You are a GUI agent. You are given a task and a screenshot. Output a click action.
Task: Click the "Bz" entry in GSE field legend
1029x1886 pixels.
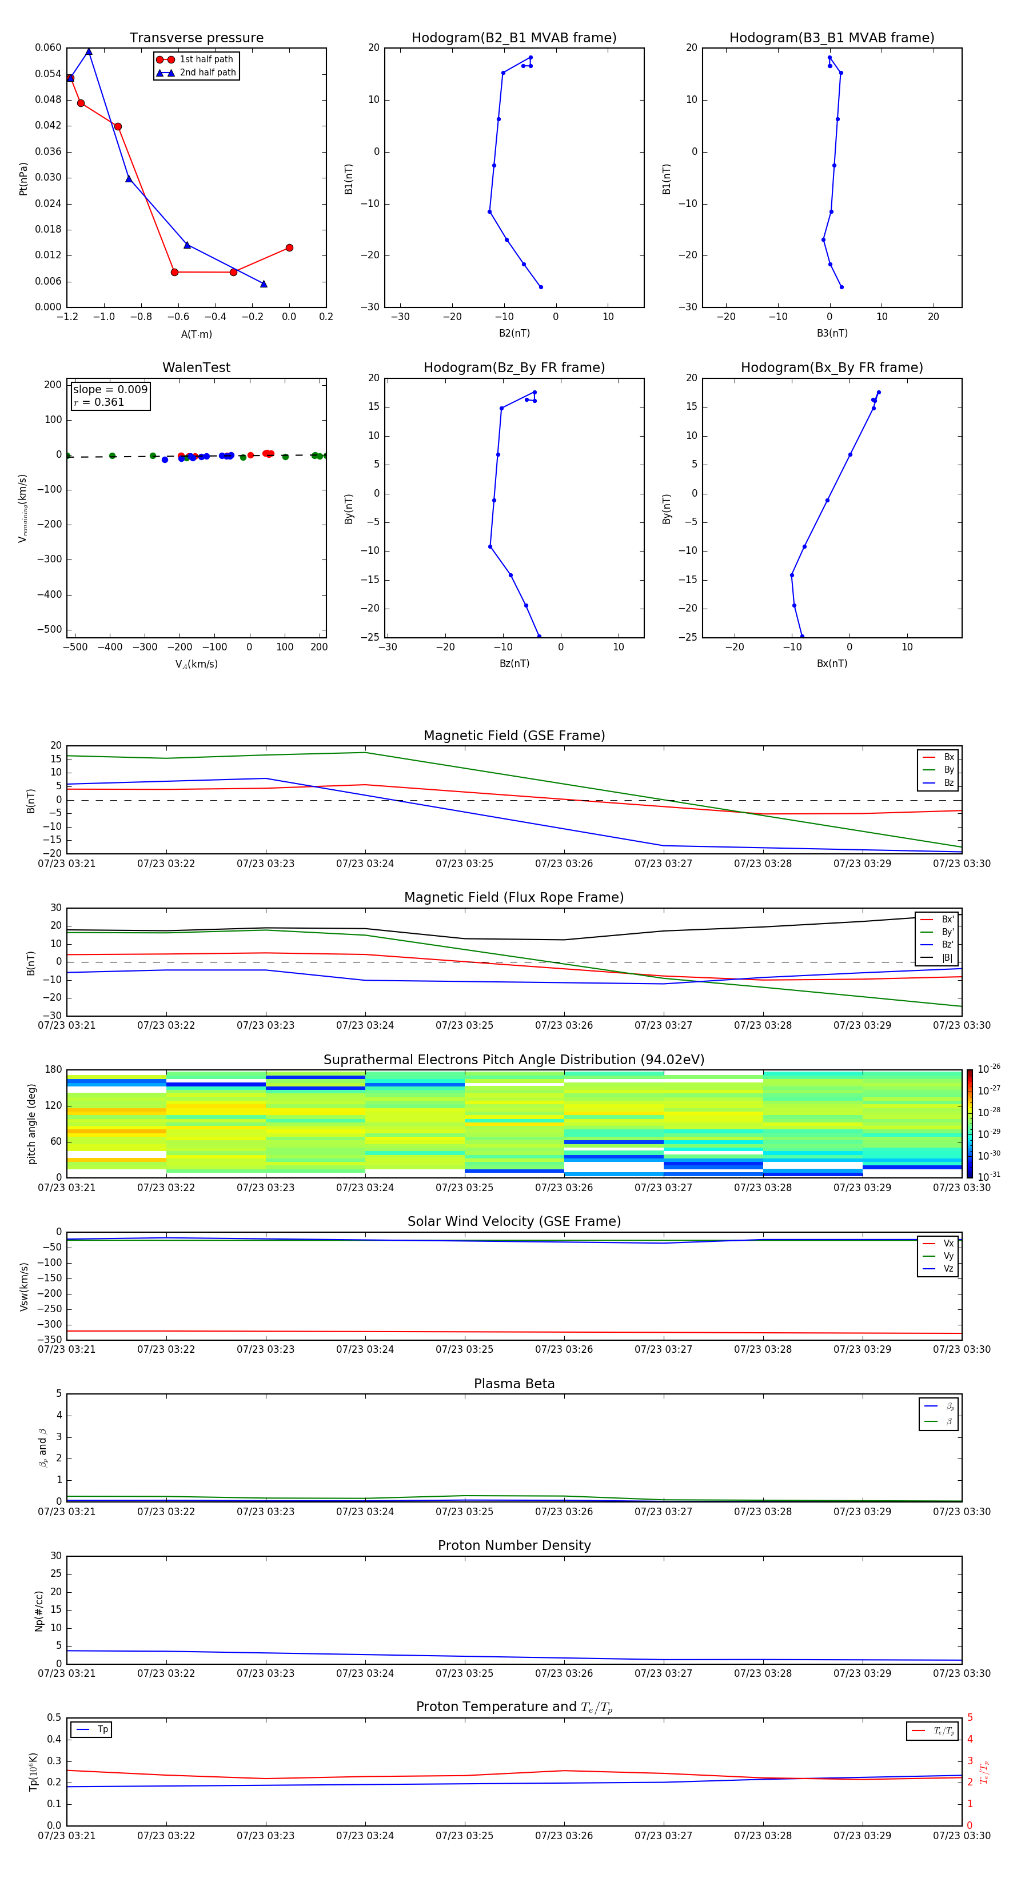pos(938,784)
